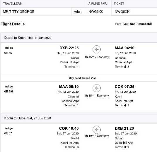Click the DXB 22:25 departure time
This screenshot has height=152, width=157.
point(69,48)
